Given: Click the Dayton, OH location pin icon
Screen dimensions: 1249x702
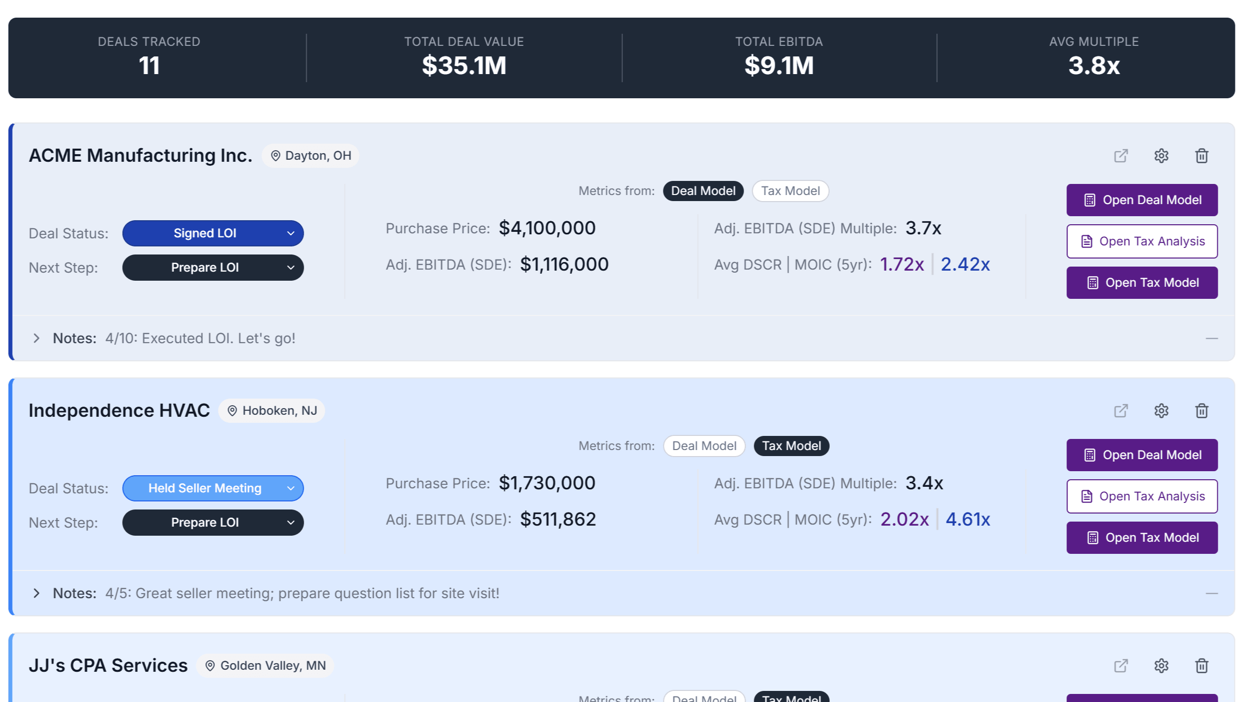Looking at the screenshot, I should click(275, 156).
